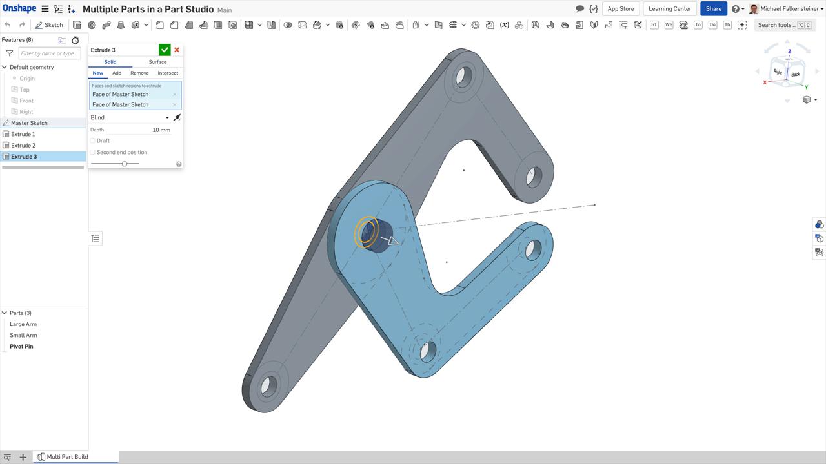This screenshot has height=464, width=826.
Task: Accept Extrude 3 with green checkmark
Action: [x=165, y=50]
